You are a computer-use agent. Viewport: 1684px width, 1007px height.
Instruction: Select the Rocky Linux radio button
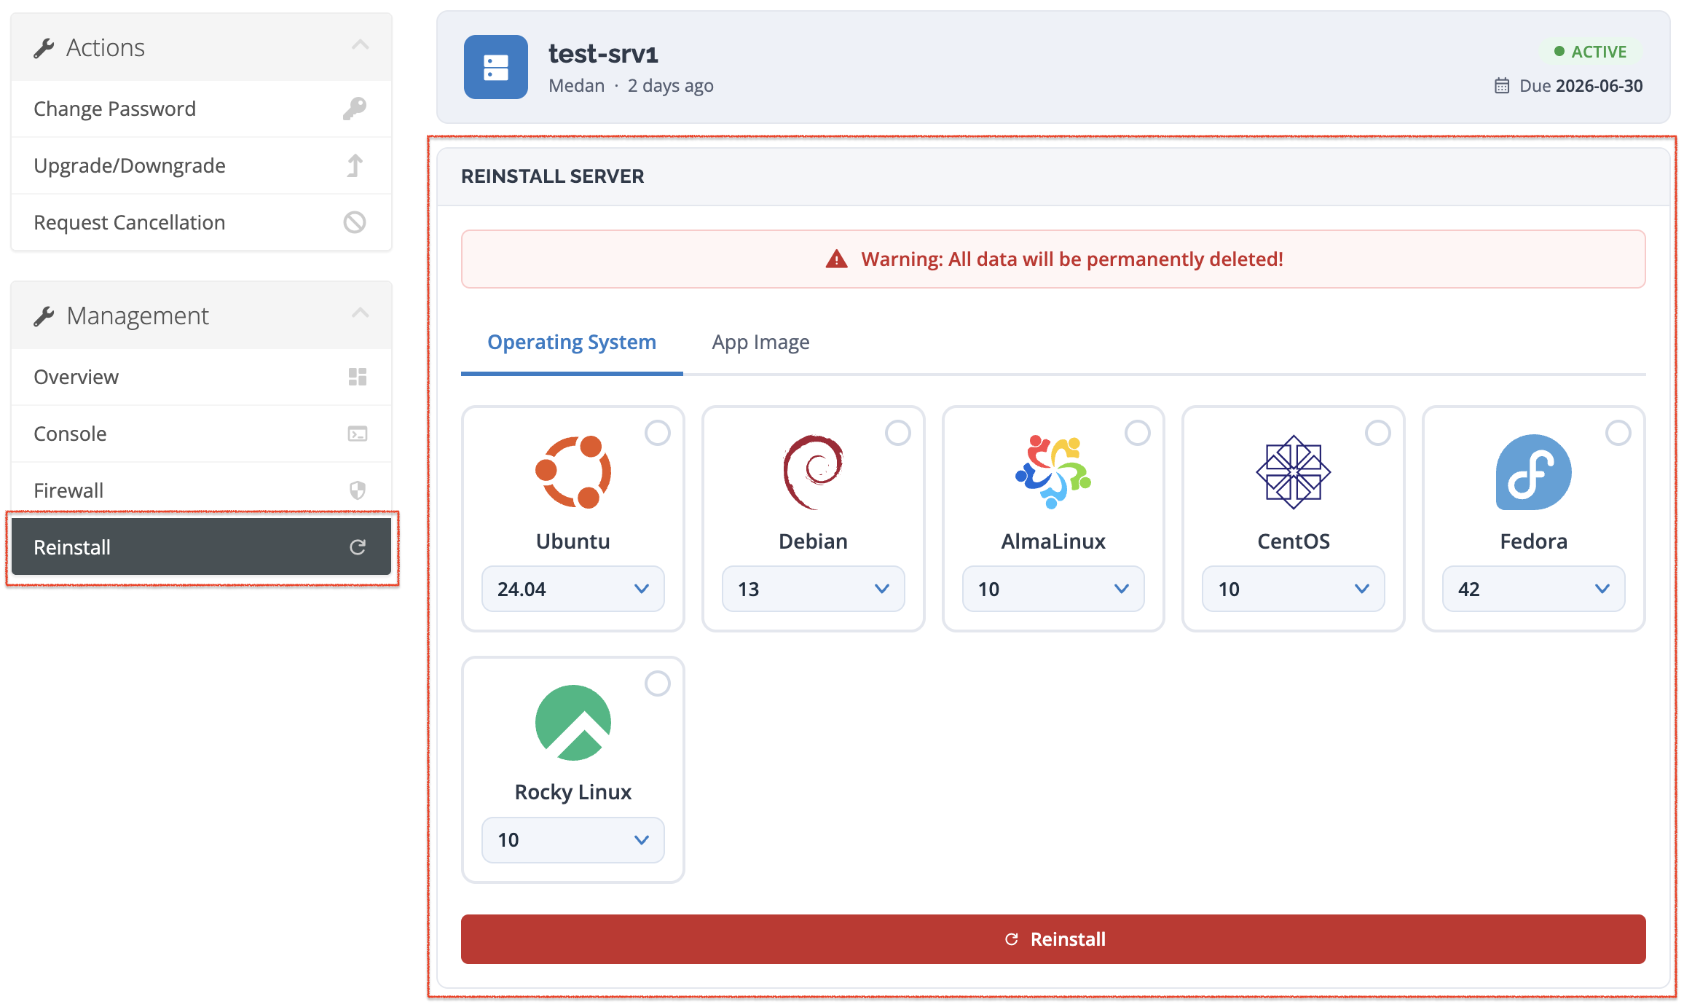[x=658, y=683]
